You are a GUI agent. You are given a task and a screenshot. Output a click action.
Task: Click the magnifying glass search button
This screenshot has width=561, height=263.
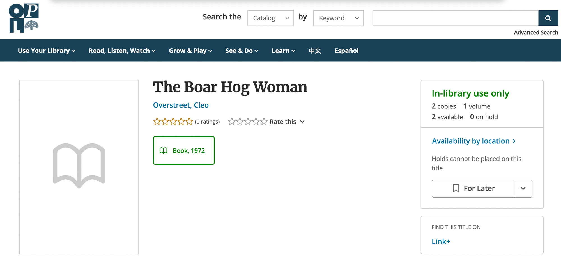548,18
